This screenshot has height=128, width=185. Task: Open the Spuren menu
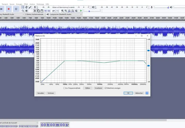[x=12, y=4]
